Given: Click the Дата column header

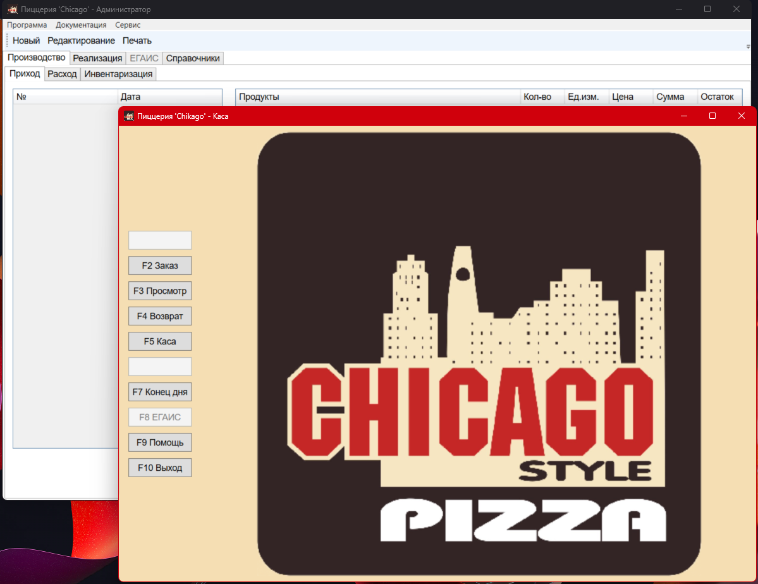Looking at the screenshot, I should (x=170, y=97).
